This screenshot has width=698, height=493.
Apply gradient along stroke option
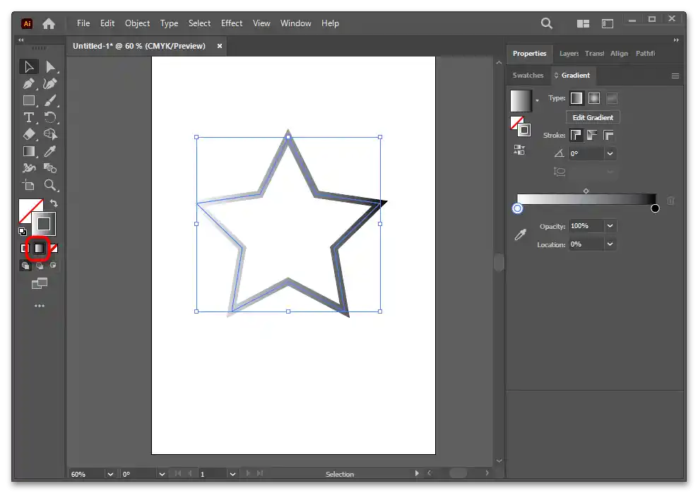[592, 135]
